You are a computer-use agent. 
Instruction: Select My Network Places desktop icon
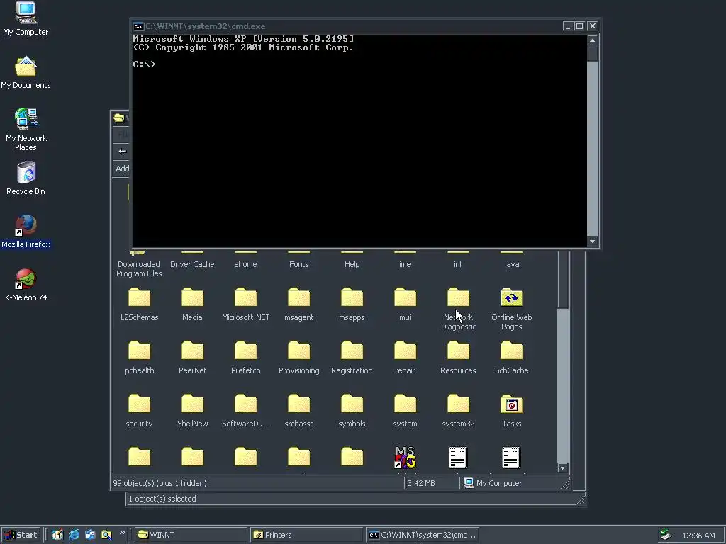coord(26,129)
